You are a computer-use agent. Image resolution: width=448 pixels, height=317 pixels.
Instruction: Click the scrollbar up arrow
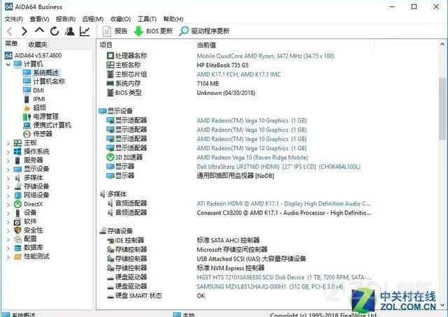pyautogui.click(x=442, y=44)
